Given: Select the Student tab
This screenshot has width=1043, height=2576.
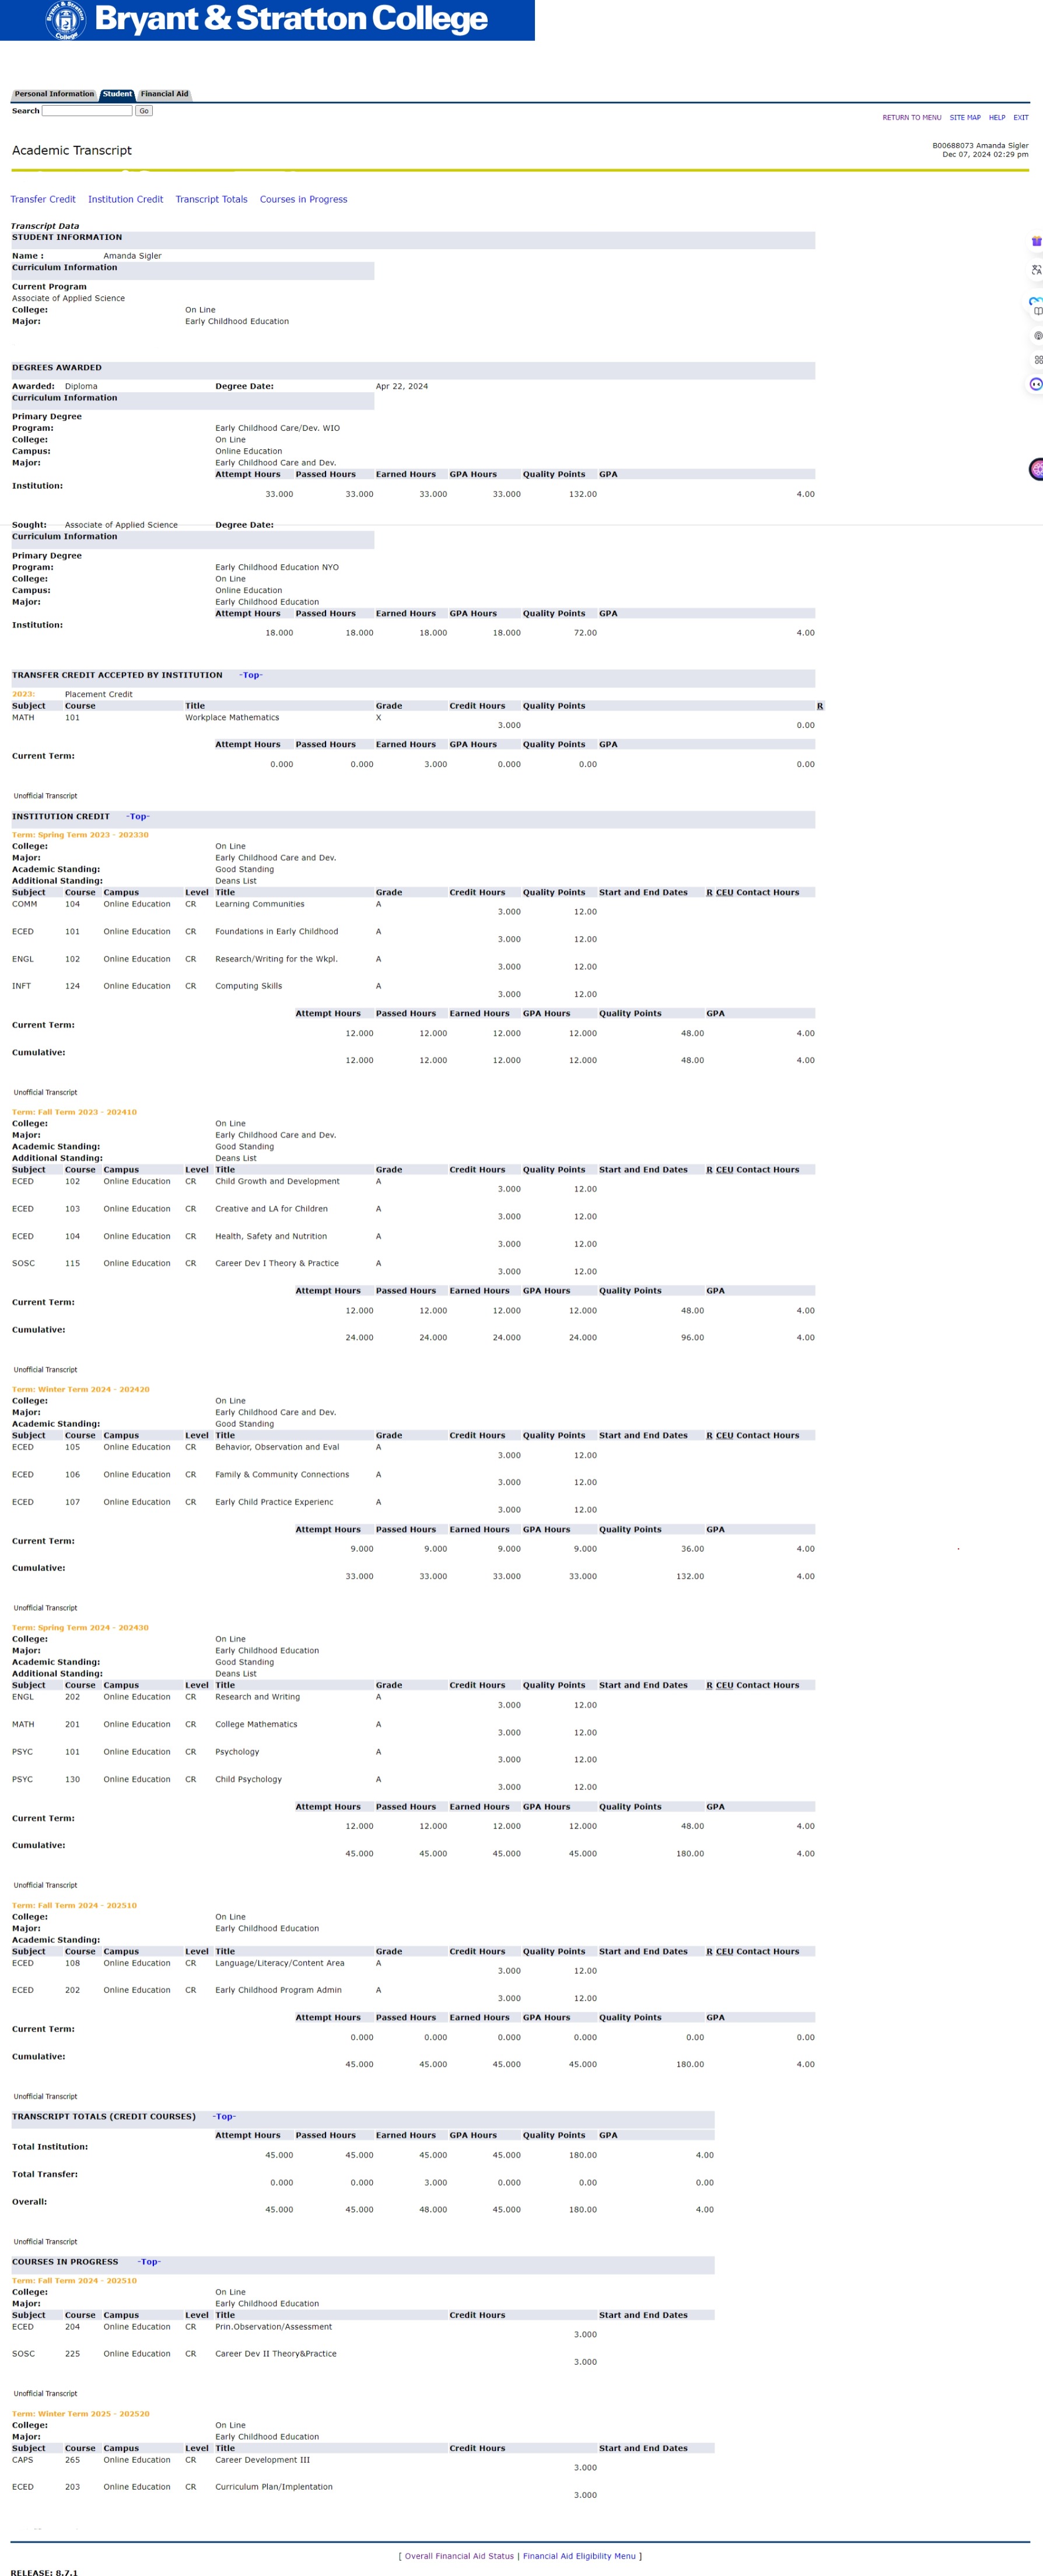Looking at the screenshot, I should pyautogui.click(x=117, y=94).
